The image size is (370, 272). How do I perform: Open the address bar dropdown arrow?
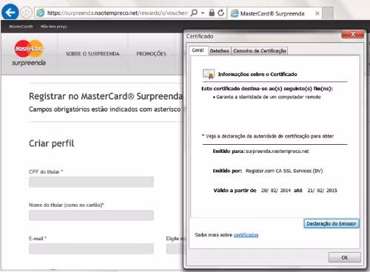tap(203, 13)
